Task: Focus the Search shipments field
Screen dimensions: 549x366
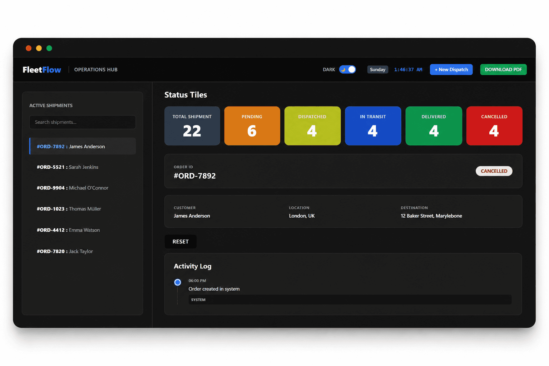Action: (83, 122)
